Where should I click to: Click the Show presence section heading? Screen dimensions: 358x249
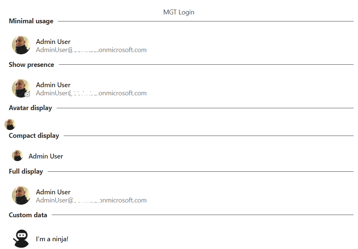pyautogui.click(x=31, y=65)
